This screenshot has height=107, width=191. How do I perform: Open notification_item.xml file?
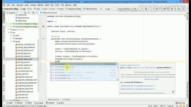click(x=25, y=92)
